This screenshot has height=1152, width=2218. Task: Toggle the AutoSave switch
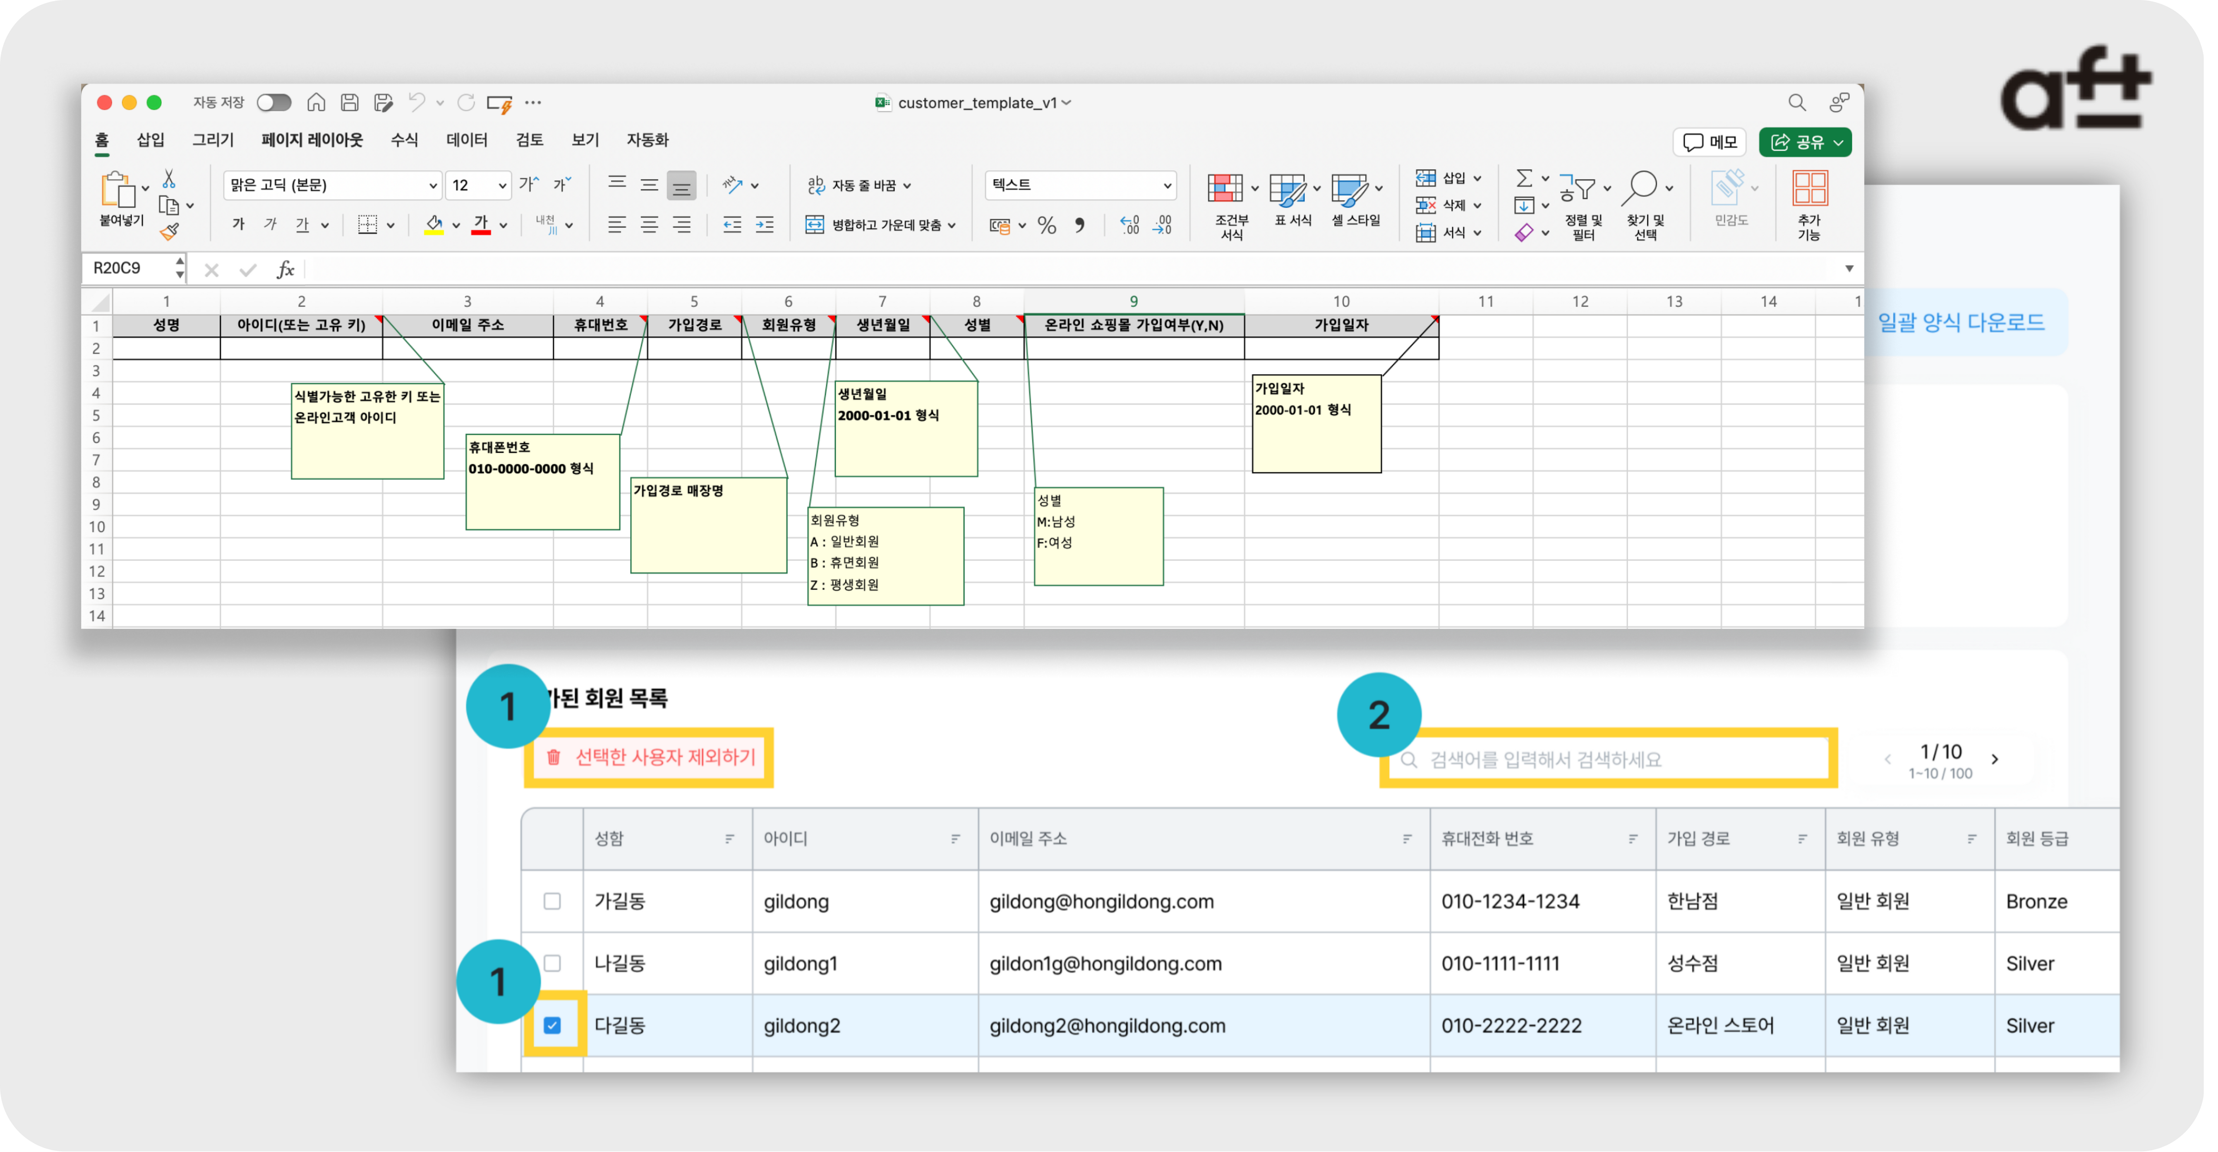[274, 103]
